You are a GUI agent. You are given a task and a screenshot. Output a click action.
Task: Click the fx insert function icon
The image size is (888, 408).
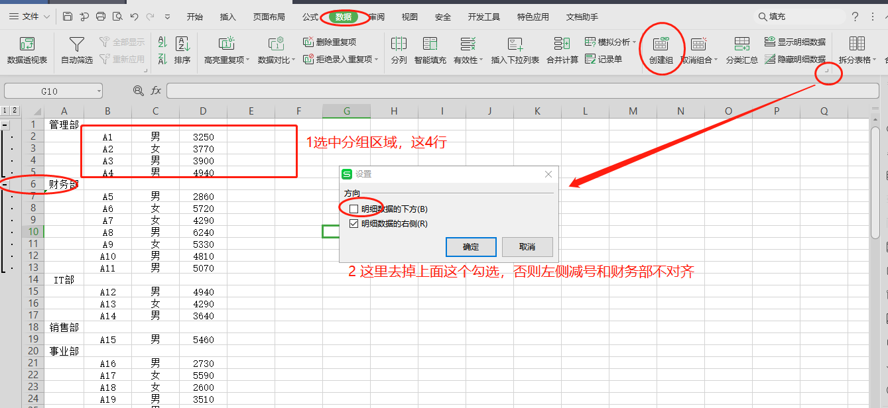point(156,91)
